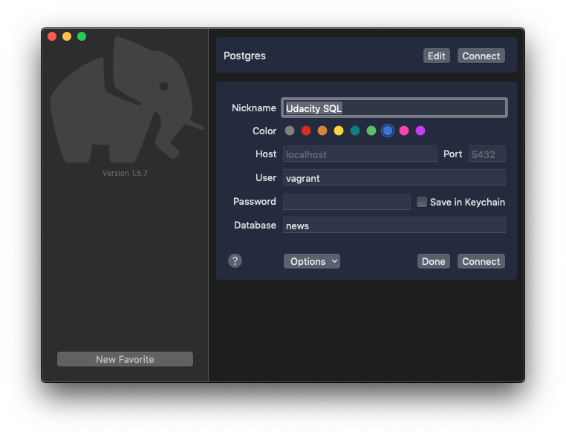Select the orange color swatch
Screen dimensions: 566x437
pos(322,131)
